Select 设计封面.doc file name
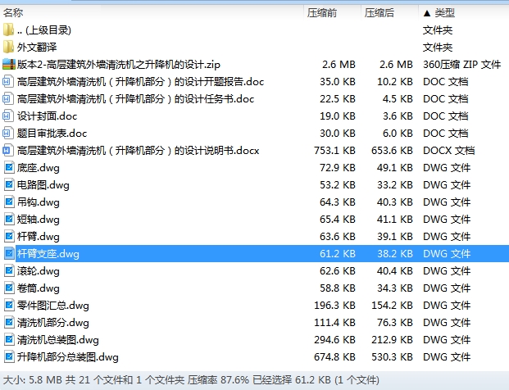 [47, 116]
